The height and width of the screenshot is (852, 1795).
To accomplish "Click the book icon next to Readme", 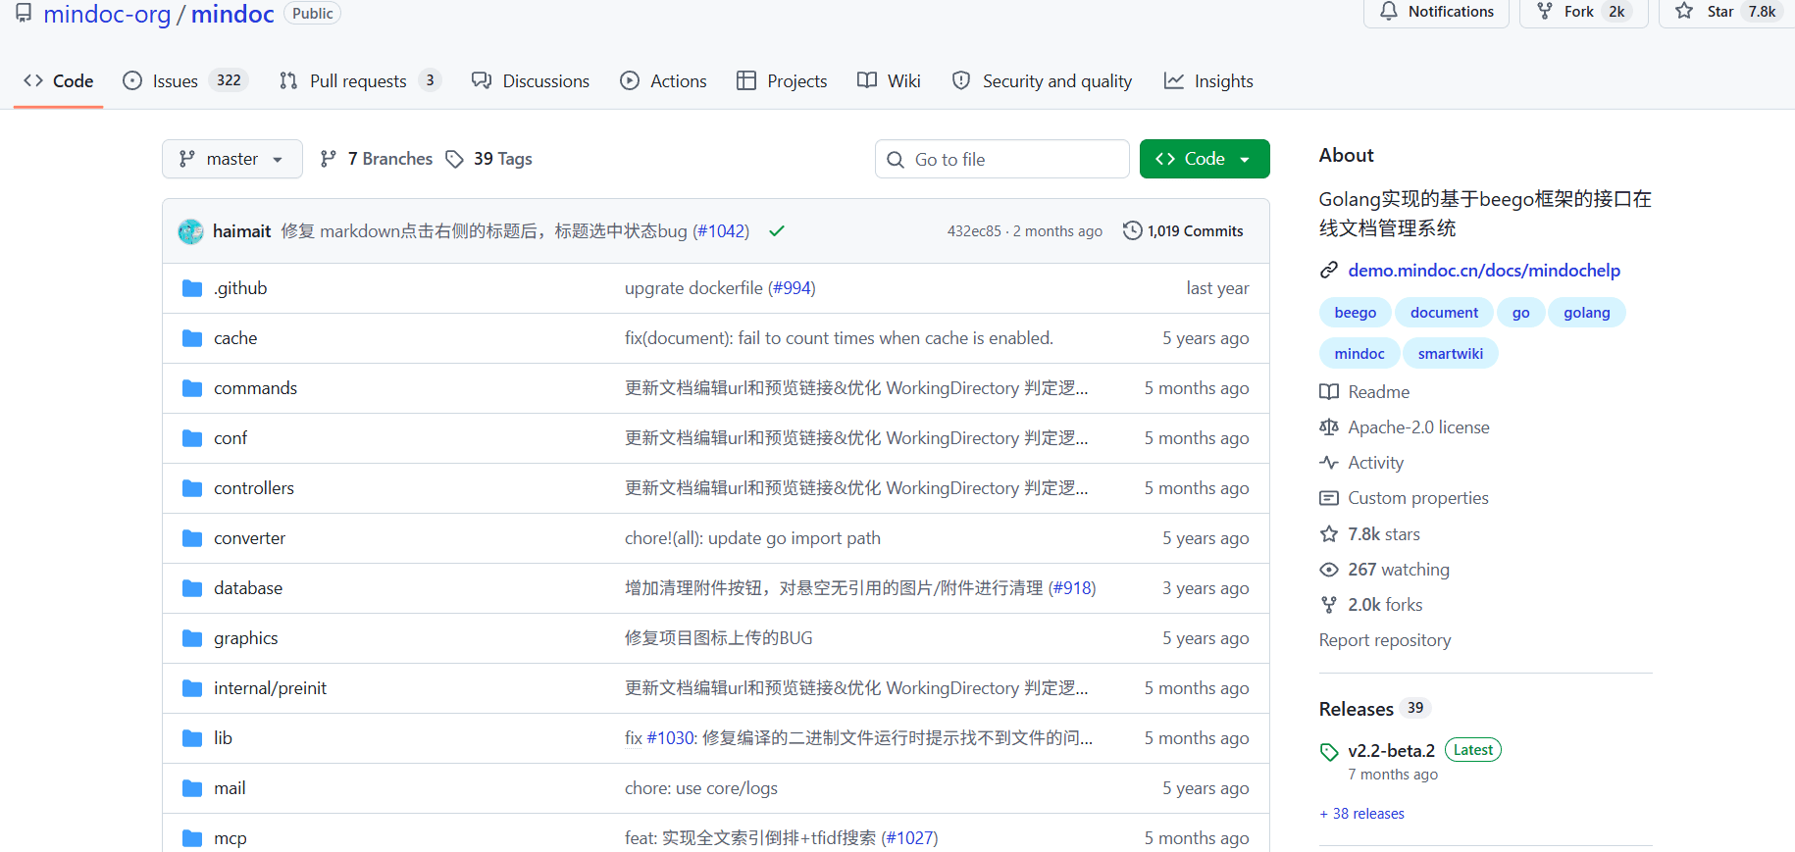I will (x=1329, y=392).
